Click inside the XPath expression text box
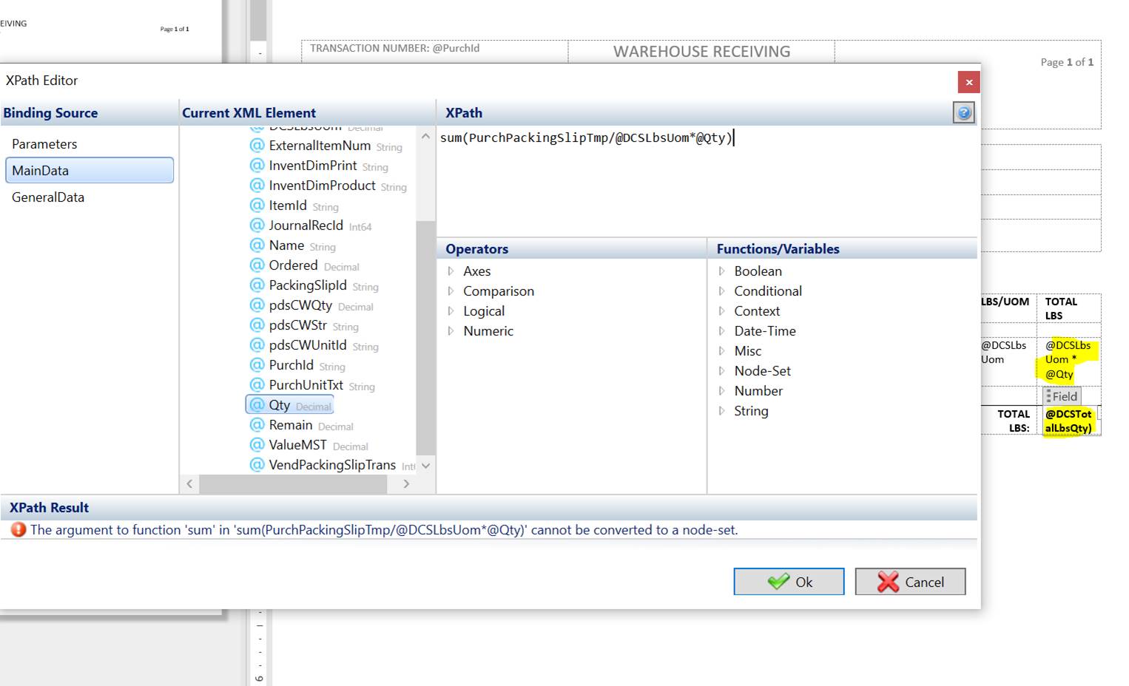Image resolution: width=1129 pixels, height=686 pixels. [707, 185]
